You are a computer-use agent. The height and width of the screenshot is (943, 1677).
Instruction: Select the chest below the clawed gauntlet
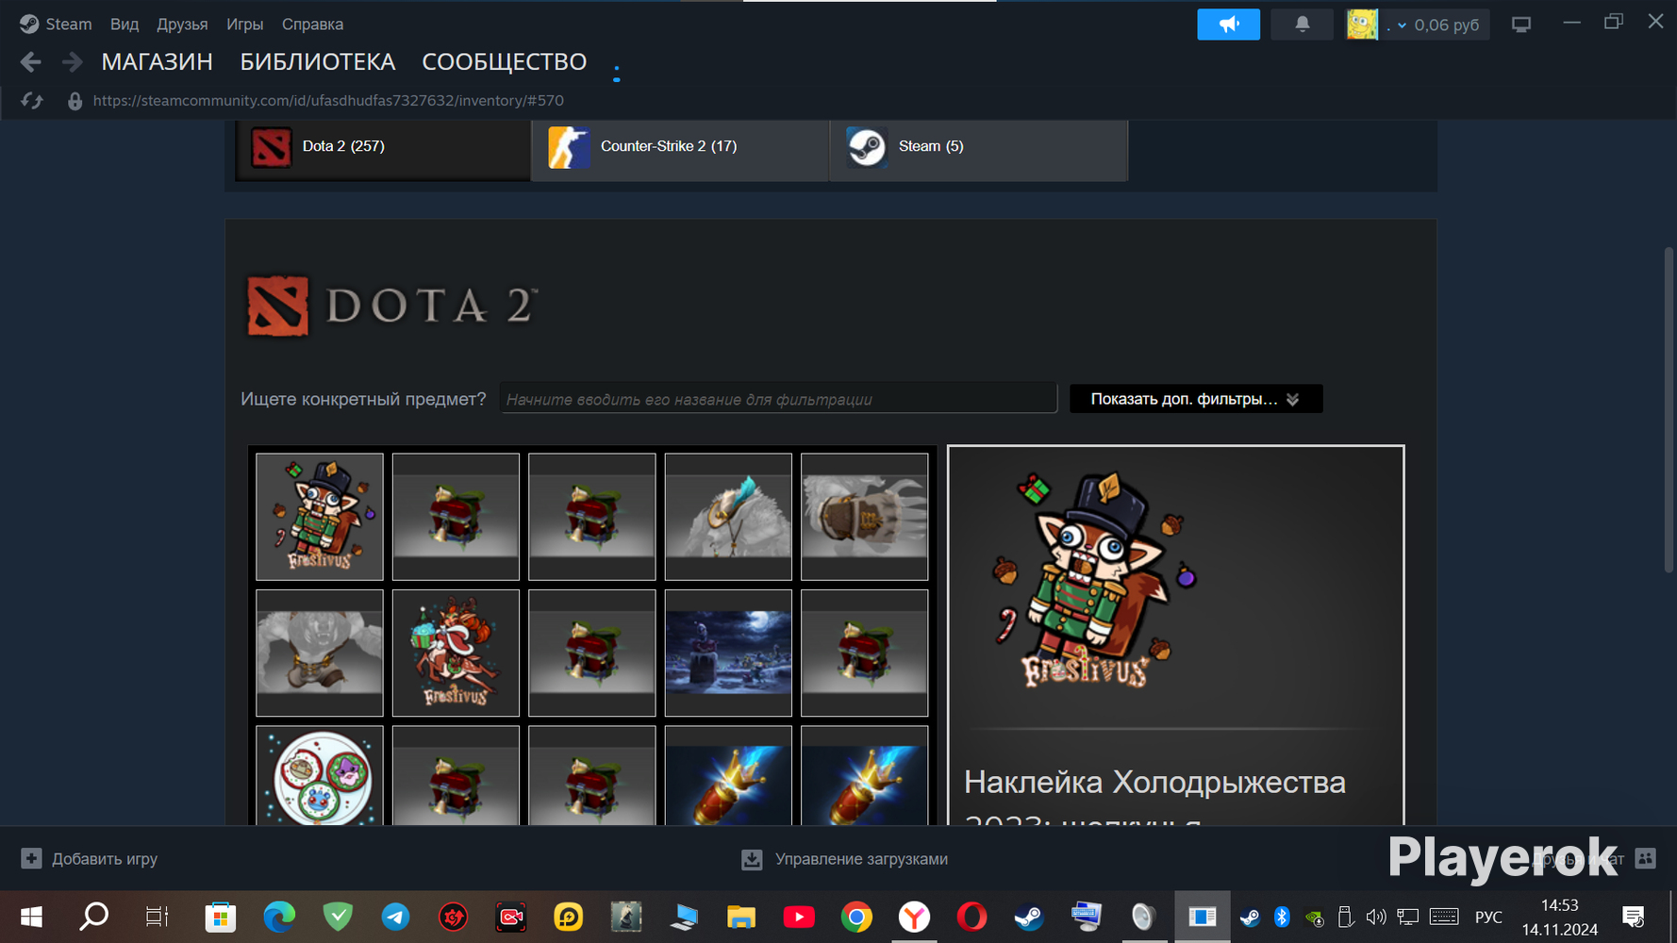(864, 653)
